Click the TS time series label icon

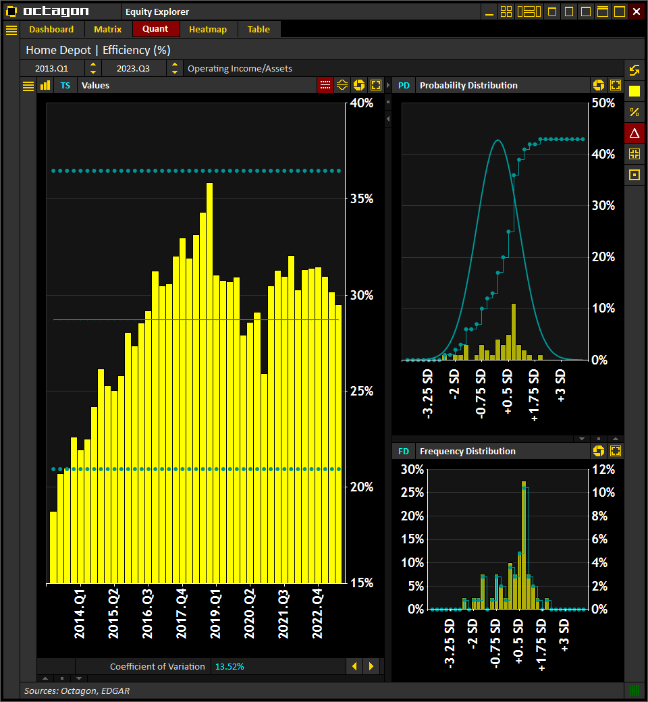65,86
